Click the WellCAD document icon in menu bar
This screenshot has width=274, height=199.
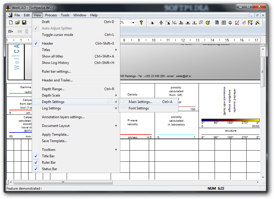point(10,15)
